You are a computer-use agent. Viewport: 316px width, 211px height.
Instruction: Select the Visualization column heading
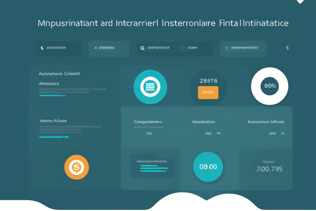(203, 121)
